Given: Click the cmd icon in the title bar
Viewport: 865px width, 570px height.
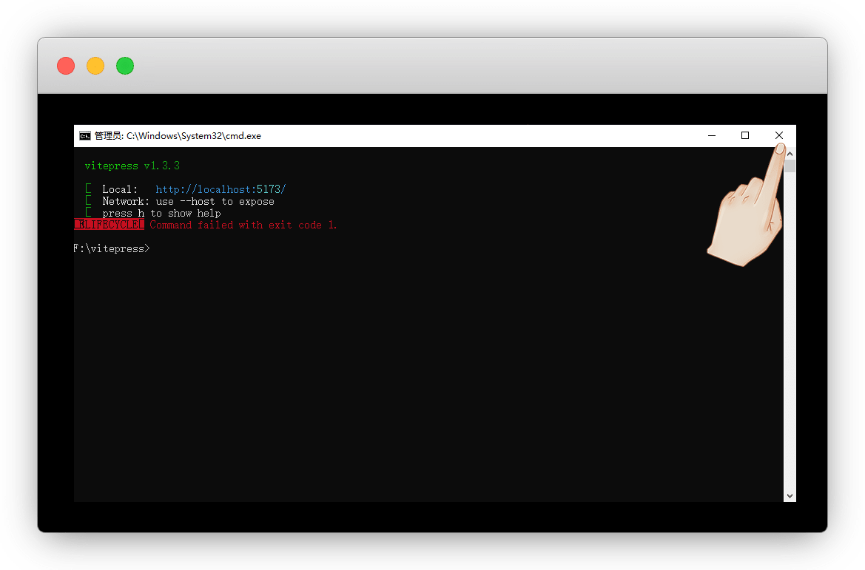Looking at the screenshot, I should pos(85,136).
